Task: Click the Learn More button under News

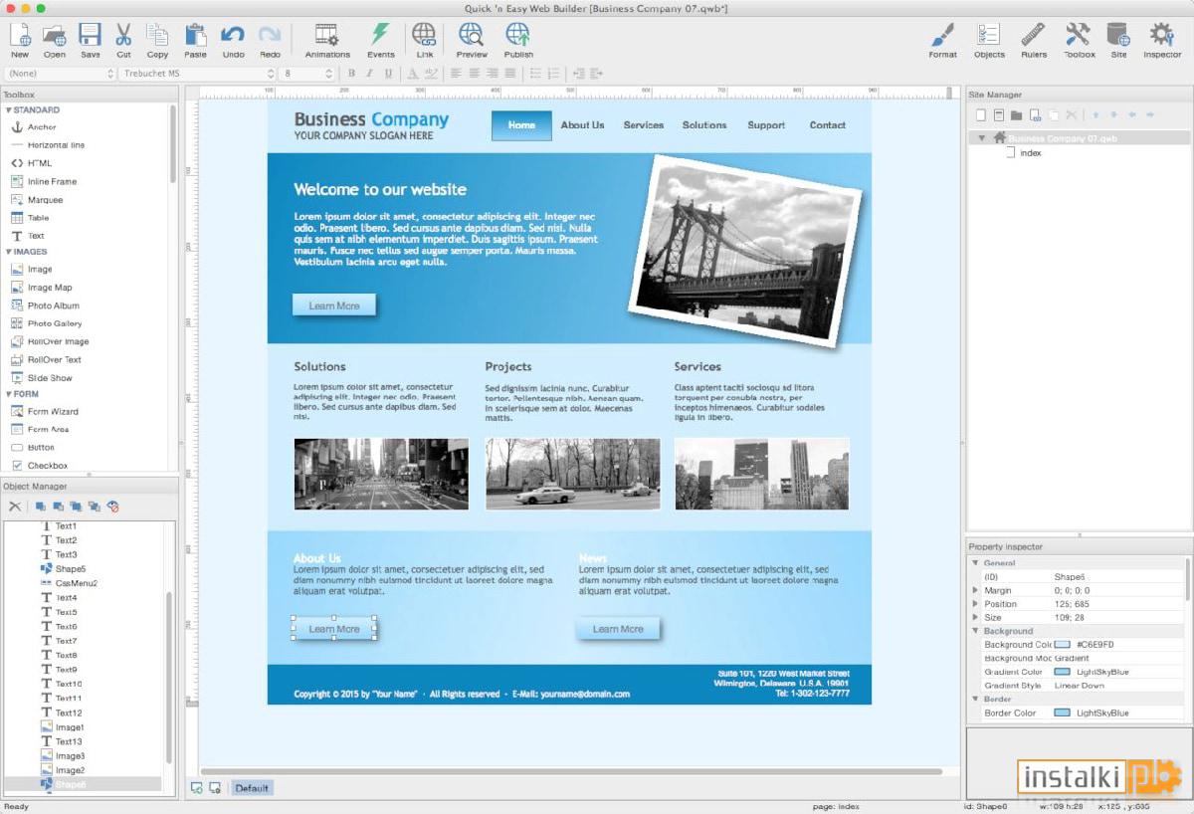Action: [618, 629]
